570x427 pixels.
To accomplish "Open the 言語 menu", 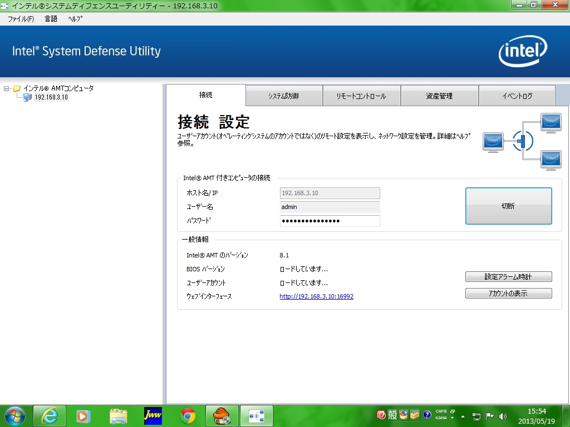I will [51, 19].
